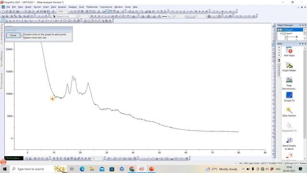The width and height of the screenshot is (307, 173).
Task: Open Task View on the taskbar
Action: (x=72, y=169)
